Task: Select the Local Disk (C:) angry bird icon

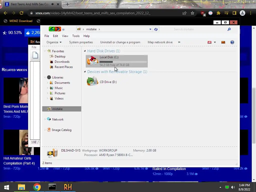Action: click(x=92, y=60)
